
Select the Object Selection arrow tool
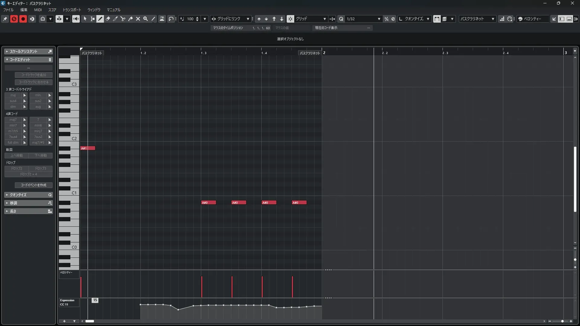pyautogui.click(x=85, y=19)
